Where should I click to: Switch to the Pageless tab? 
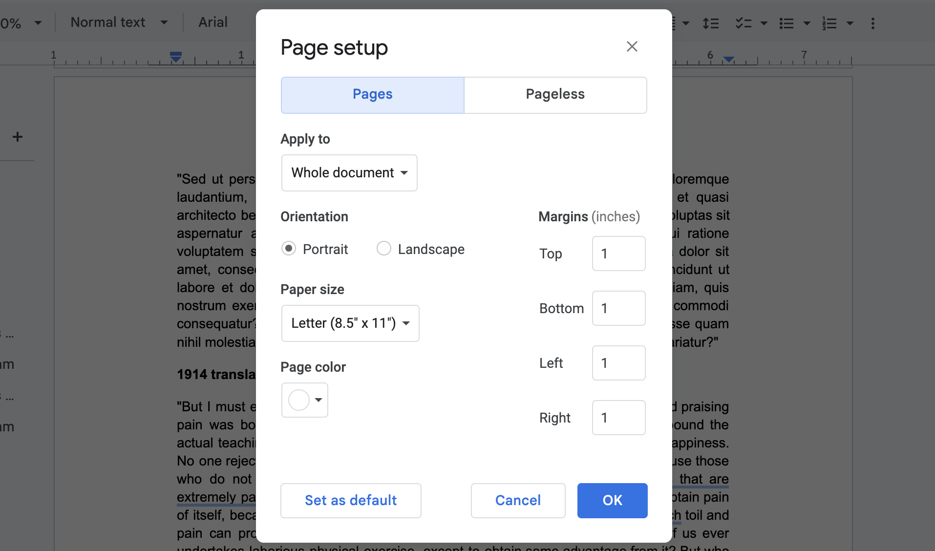click(x=555, y=94)
